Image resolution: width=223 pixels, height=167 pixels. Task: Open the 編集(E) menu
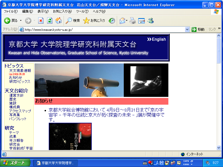coord(28,11)
